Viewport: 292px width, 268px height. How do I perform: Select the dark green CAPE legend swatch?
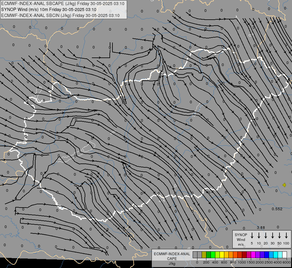tap(208, 255)
